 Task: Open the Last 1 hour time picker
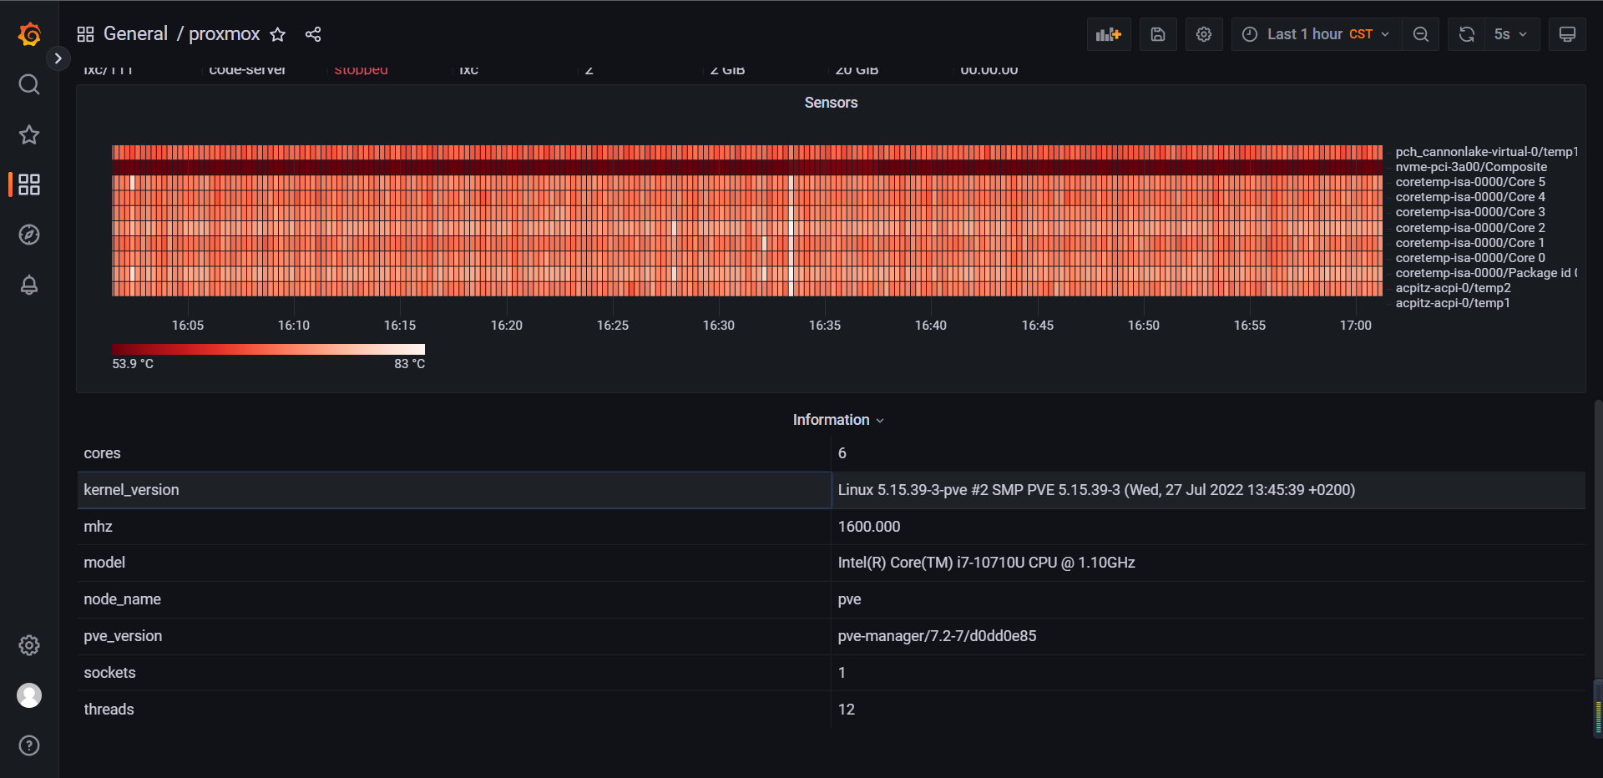click(x=1316, y=34)
